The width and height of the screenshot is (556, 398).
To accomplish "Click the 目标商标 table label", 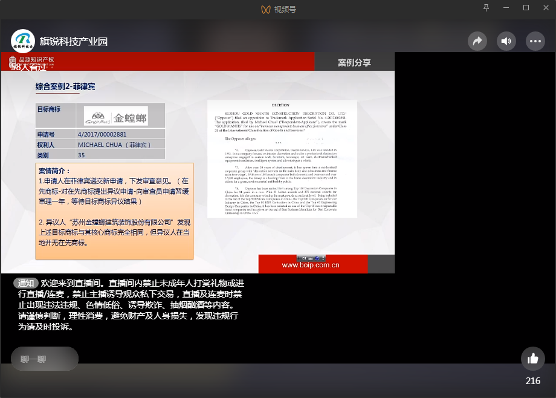I will 49,109.
